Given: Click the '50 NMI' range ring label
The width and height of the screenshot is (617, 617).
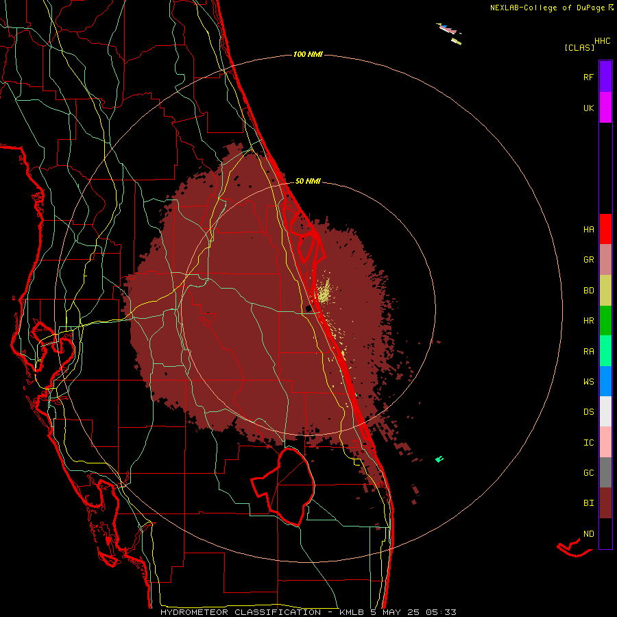Looking at the screenshot, I should pos(308,181).
